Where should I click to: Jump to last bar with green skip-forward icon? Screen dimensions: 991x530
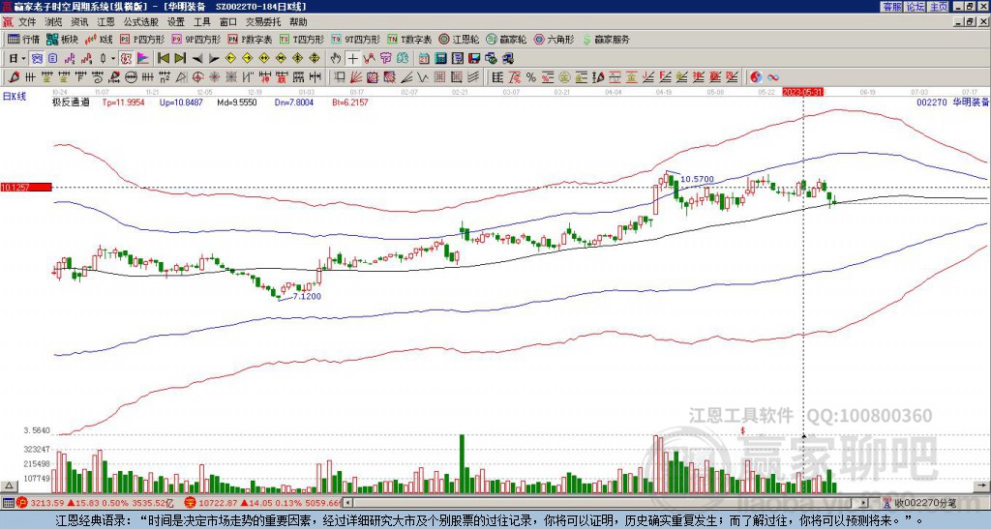[x=179, y=59]
